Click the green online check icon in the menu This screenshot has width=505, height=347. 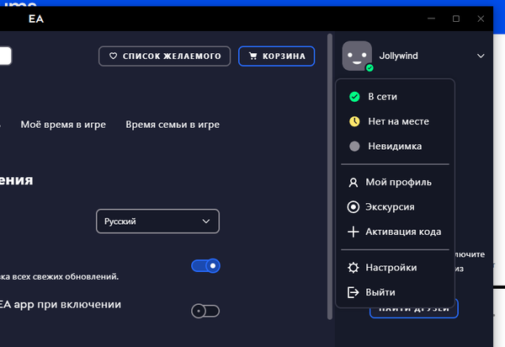(354, 97)
